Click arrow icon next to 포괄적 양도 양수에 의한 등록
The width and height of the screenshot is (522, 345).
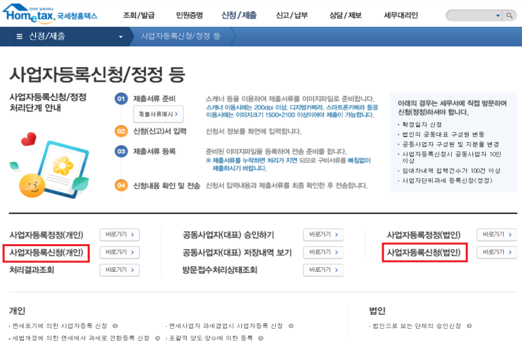coord(259,338)
